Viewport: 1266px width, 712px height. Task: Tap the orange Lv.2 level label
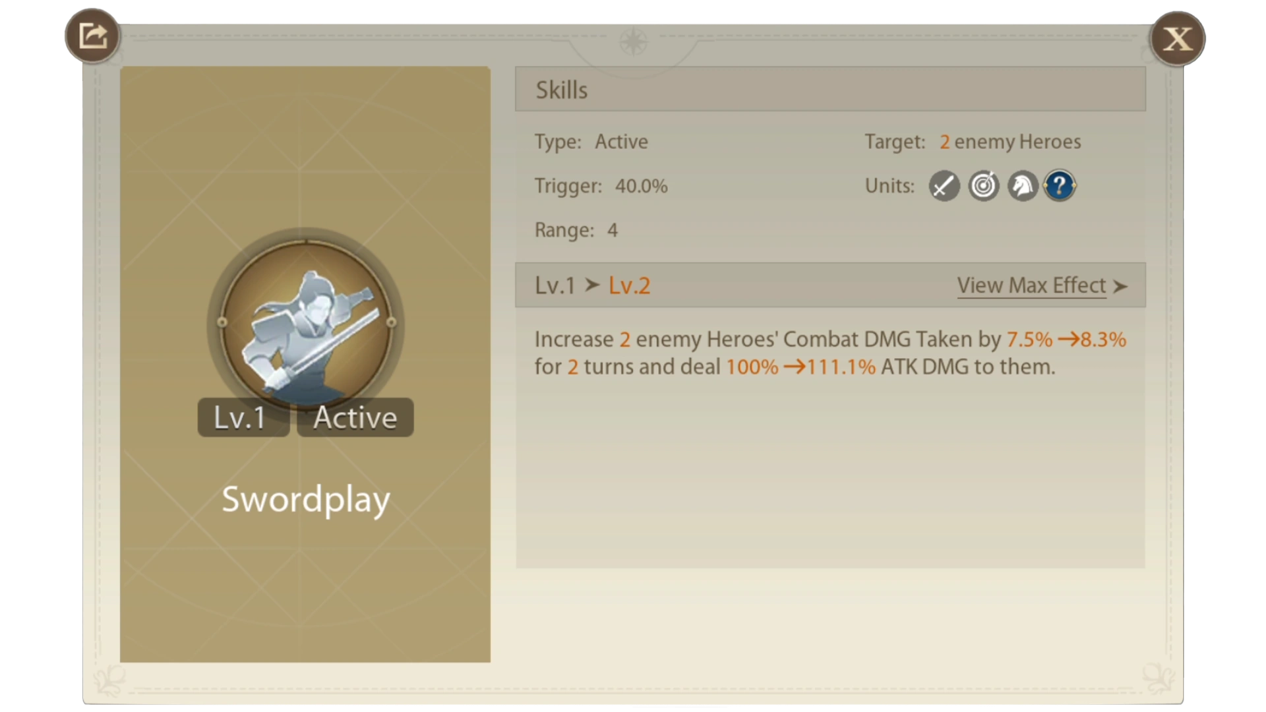click(629, 285)
